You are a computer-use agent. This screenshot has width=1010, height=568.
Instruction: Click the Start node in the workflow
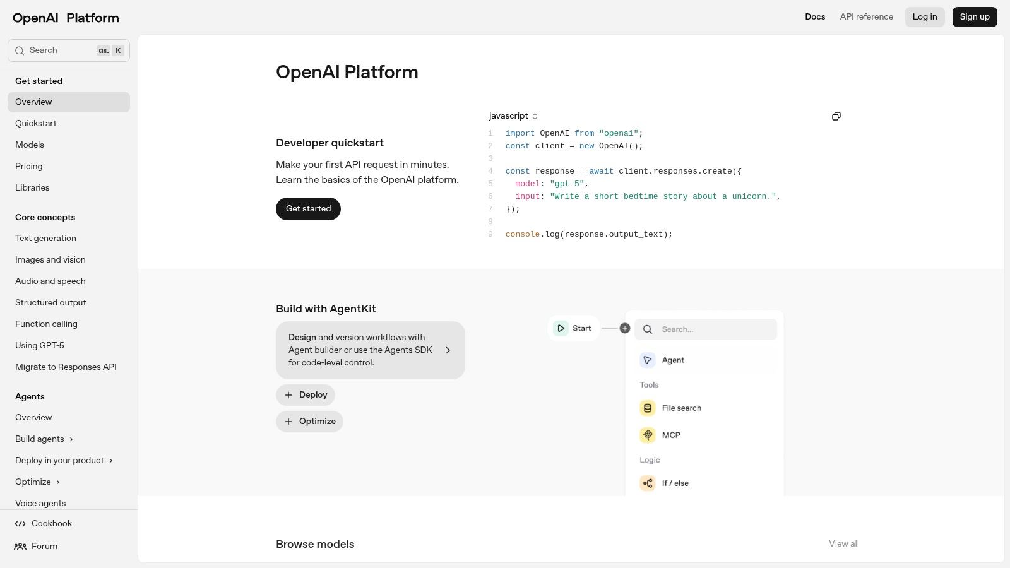[x=573, y=328]
